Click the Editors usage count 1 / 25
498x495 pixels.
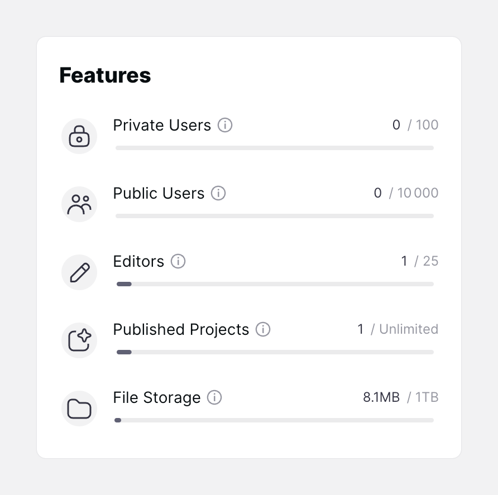click(x=420, y=261)
